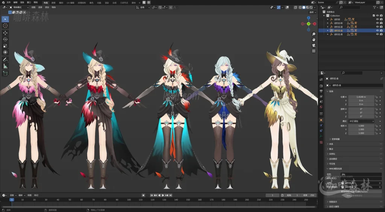Enable solid viewport shading

pos(304,7)
